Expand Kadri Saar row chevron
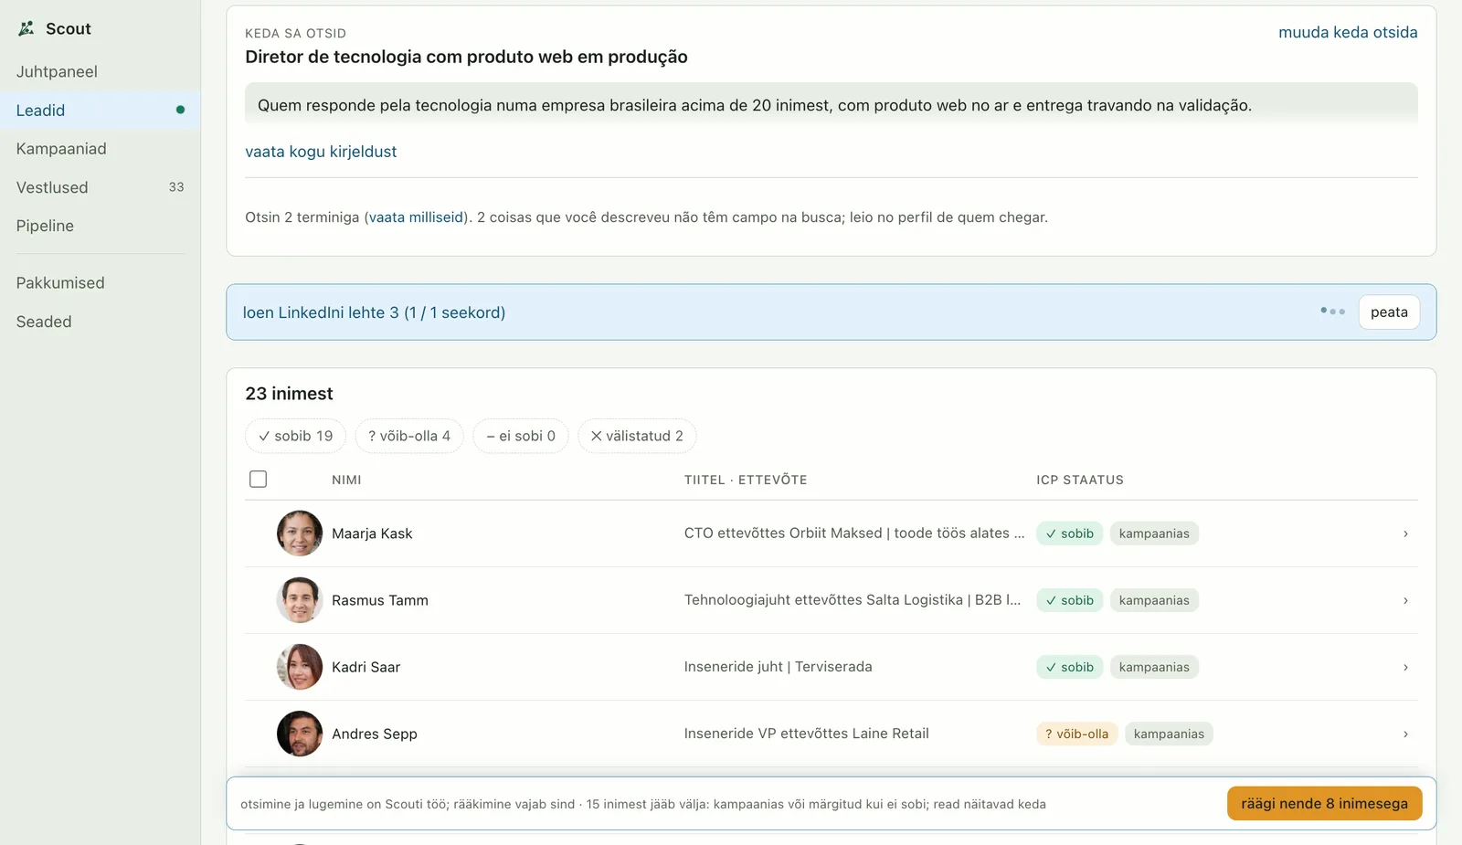The height and width of the screenshot is (845, 1462). 1405,667
